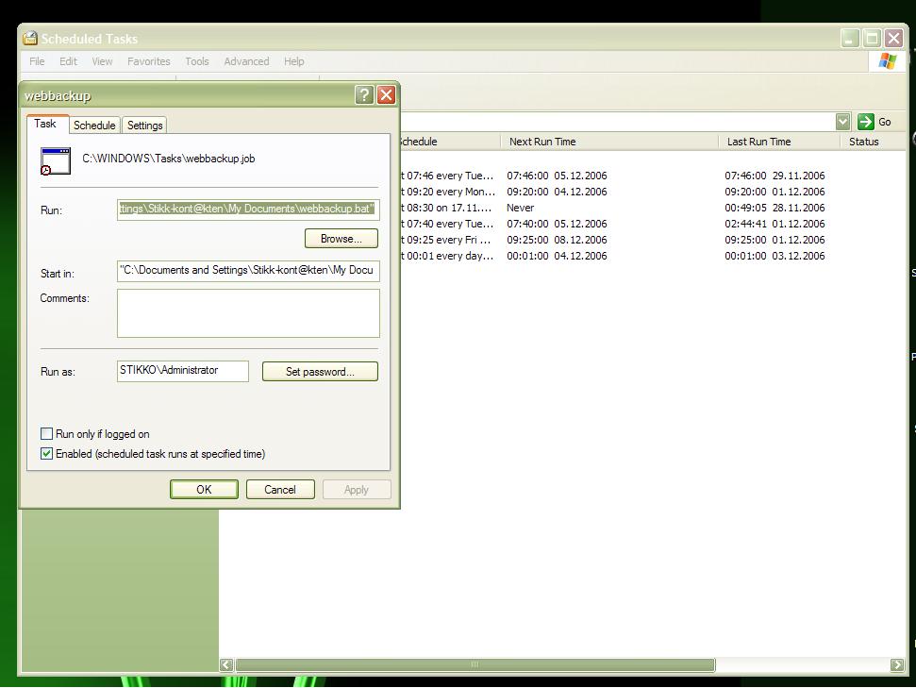Click the Go button label
The image size is (916, 688).
coord(885,122)
